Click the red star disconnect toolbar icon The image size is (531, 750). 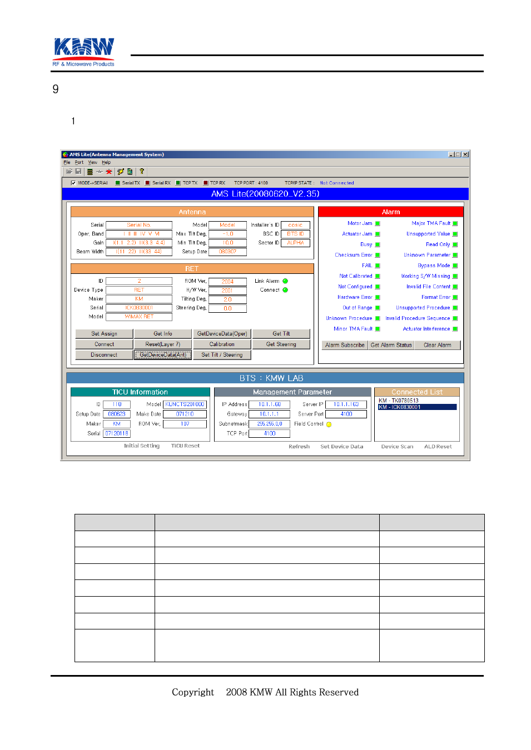109,172
